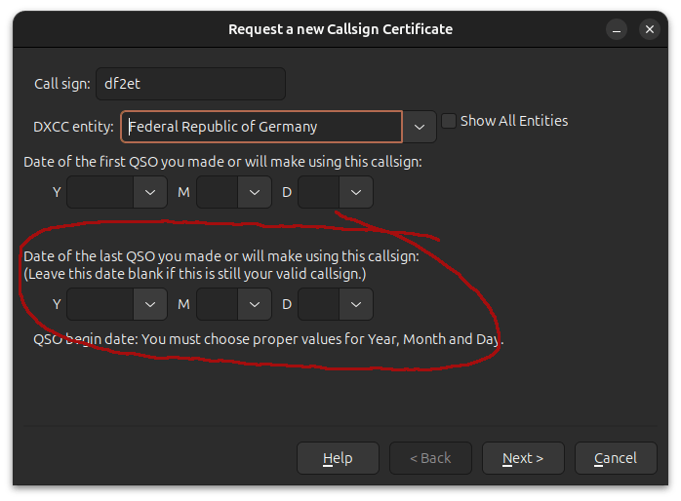Open first QSO day dropdown
Image resolution: width=681 pixels, height=501 pixels.
click(356, 192)
